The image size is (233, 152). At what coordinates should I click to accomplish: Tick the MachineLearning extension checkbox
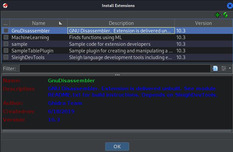(6, 37)
